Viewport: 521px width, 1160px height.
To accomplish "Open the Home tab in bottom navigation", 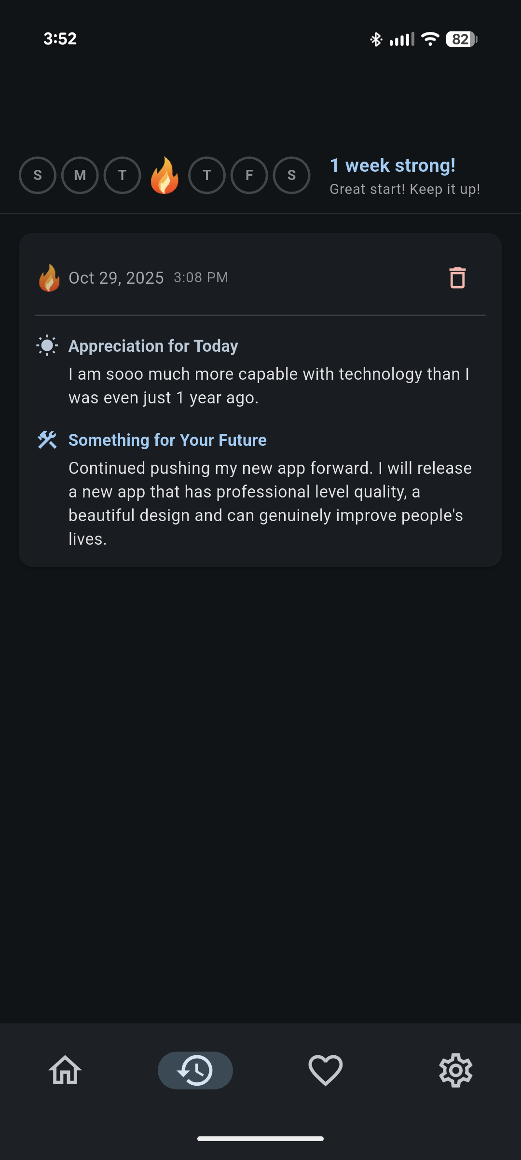I will pos(65,1070).
